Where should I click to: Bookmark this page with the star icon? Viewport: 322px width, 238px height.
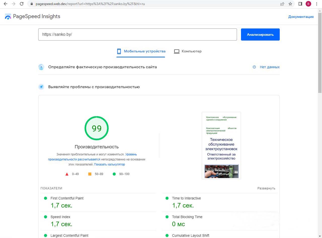pyautogui.click(x=290, y=4)
